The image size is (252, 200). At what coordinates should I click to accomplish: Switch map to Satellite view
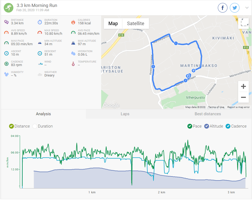[136, 24]
